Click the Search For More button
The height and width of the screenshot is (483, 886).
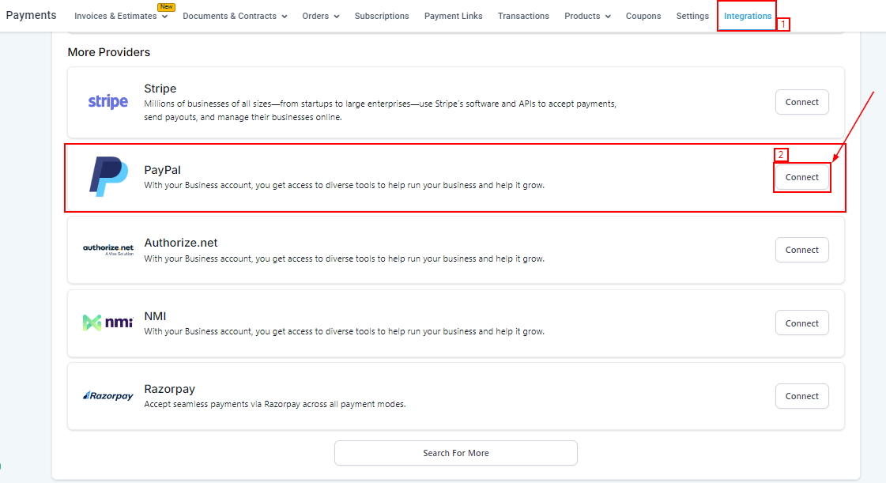(x=455, y=453)
